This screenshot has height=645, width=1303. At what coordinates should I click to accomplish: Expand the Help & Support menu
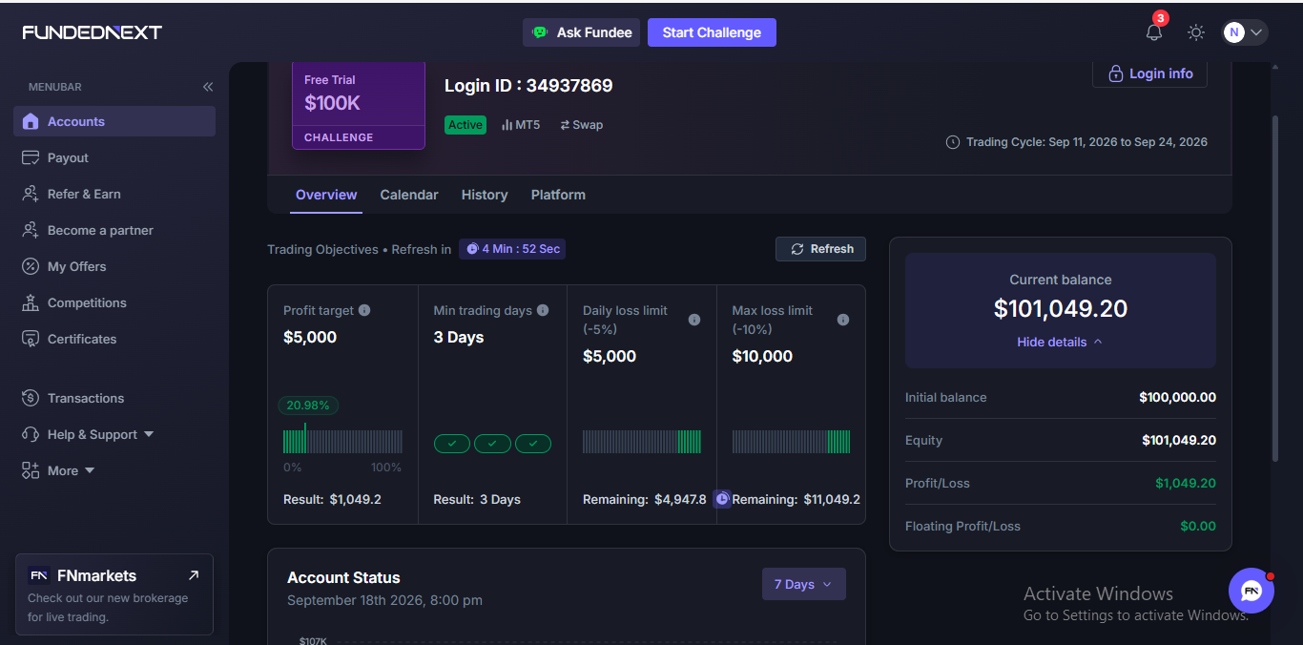coord(100,434)
